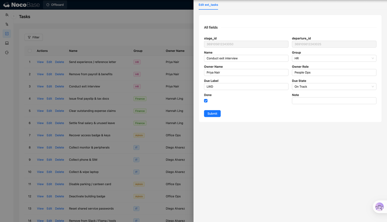The image size is (387, 222).
Task: Switch to Edit ext_tasks tab
Action: [x=208, y=5]
